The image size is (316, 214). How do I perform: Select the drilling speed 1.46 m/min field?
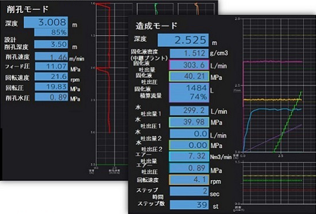click(50, 57)
